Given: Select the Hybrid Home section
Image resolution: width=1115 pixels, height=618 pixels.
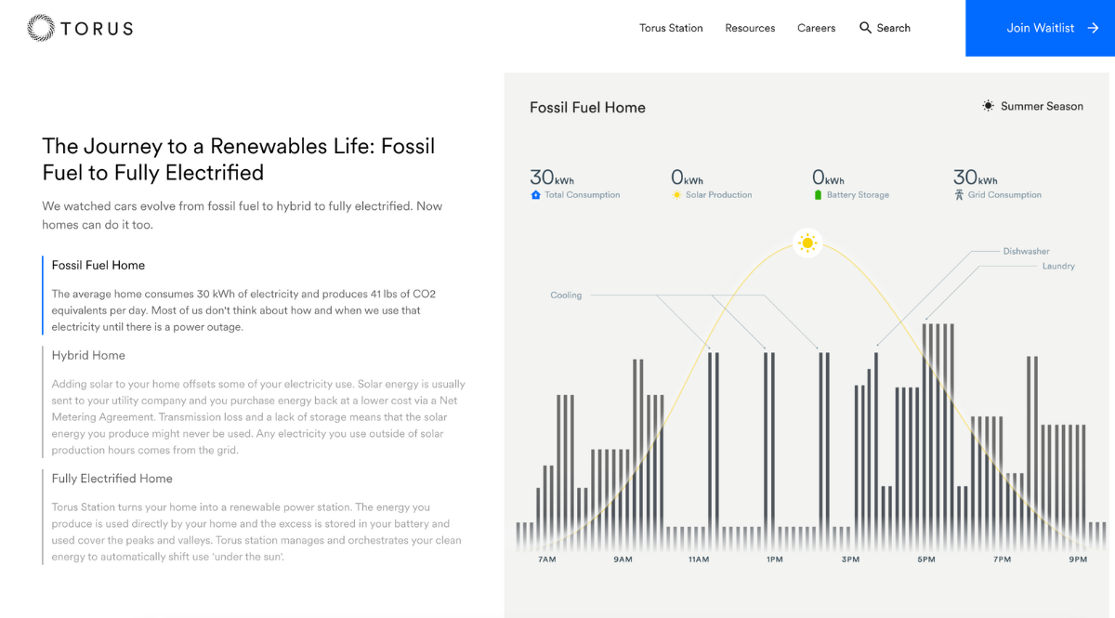Looking at the screenshot, I should click(88, 355).
